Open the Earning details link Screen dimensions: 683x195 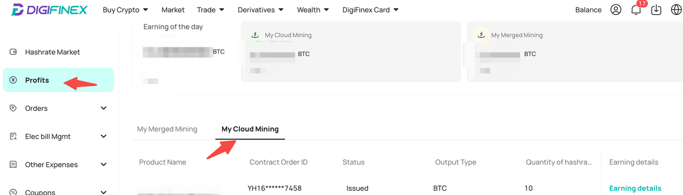(635, 188)
